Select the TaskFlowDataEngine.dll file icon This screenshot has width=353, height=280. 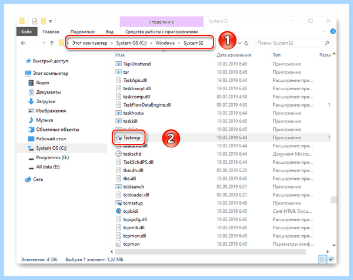[x=118, y=105]
